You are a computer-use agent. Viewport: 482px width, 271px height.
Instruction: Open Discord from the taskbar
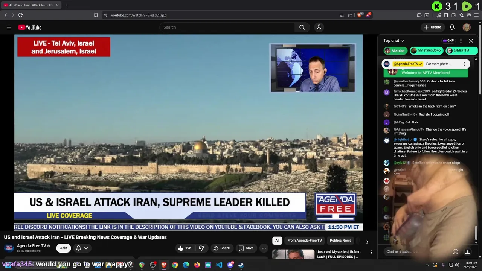coord(230,265)
